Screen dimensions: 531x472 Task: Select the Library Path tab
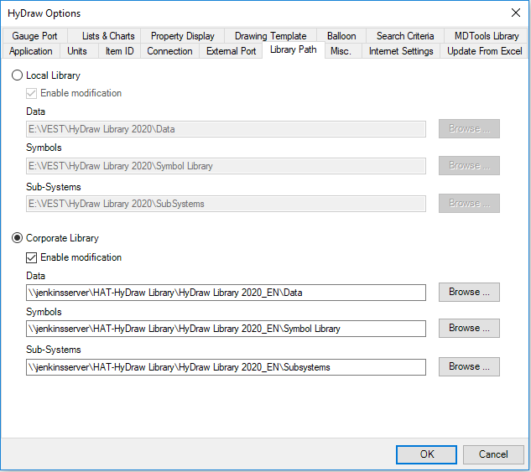[x=294, y=49]
